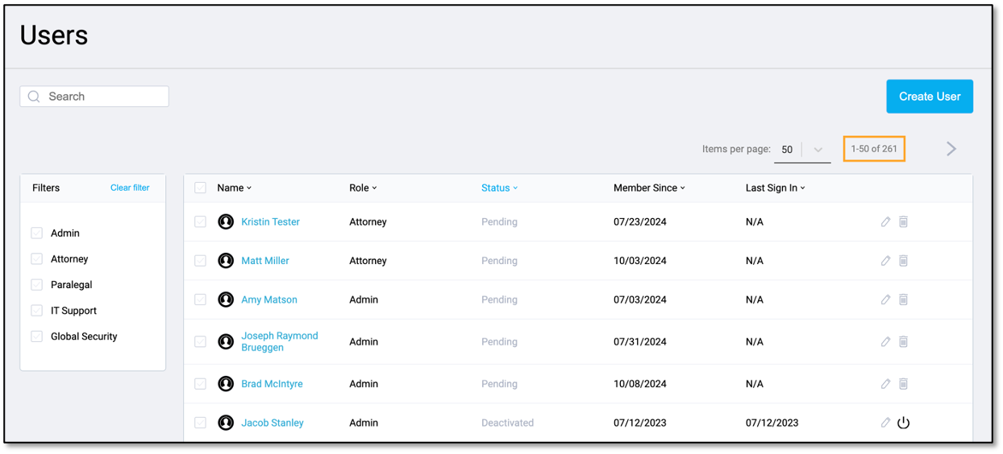Viewport: 1003px width, 454px height.
Task: Click the Create User button
Action: coord(930,97)
